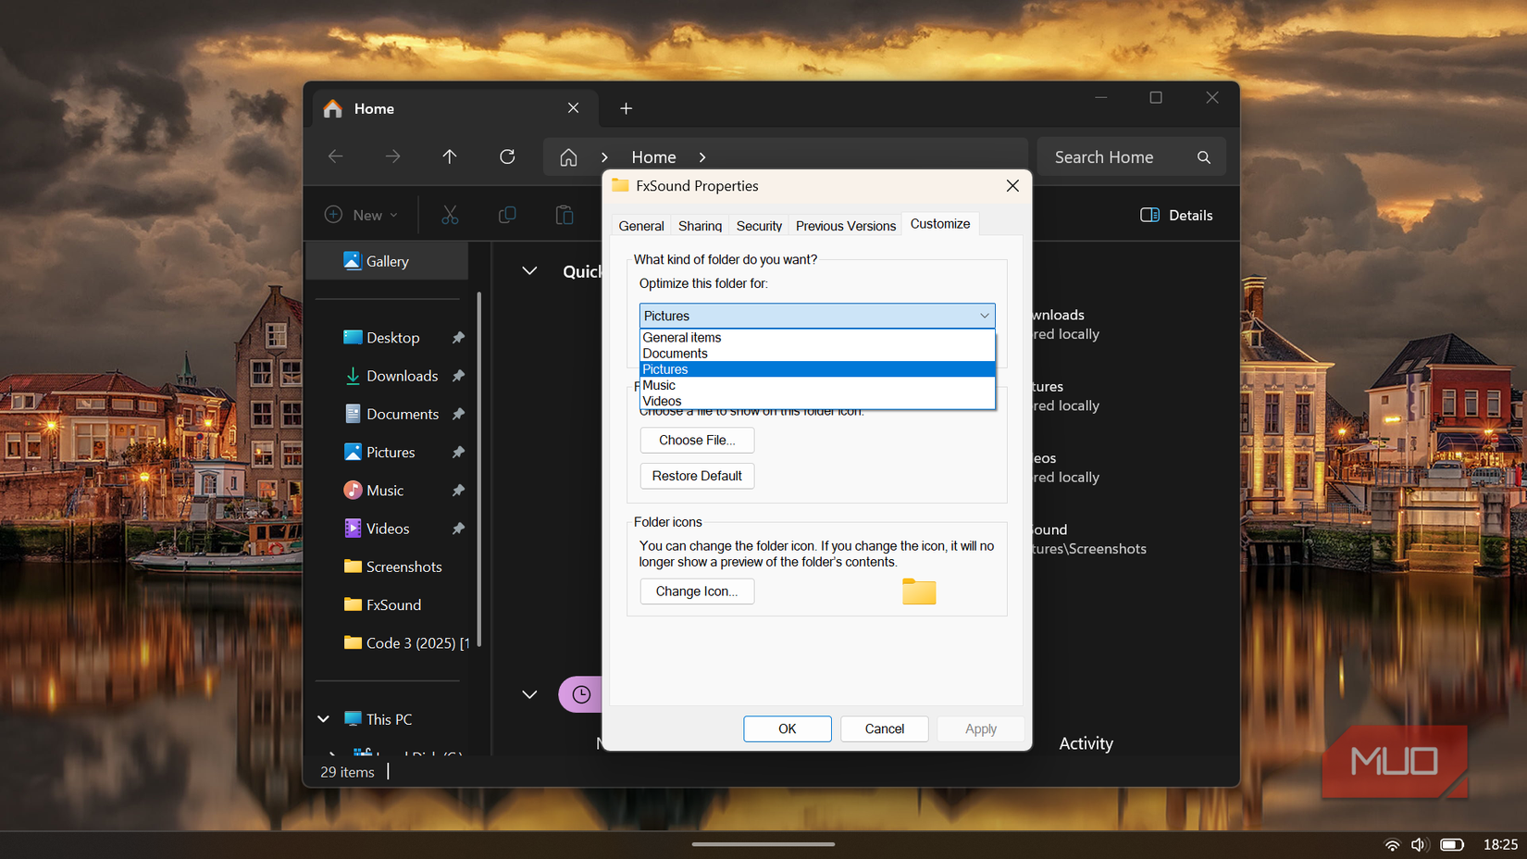The width and height of the screenshot is (1527, 859).
Task: Collapse the This PC section
Action: (x=322, y=718)
